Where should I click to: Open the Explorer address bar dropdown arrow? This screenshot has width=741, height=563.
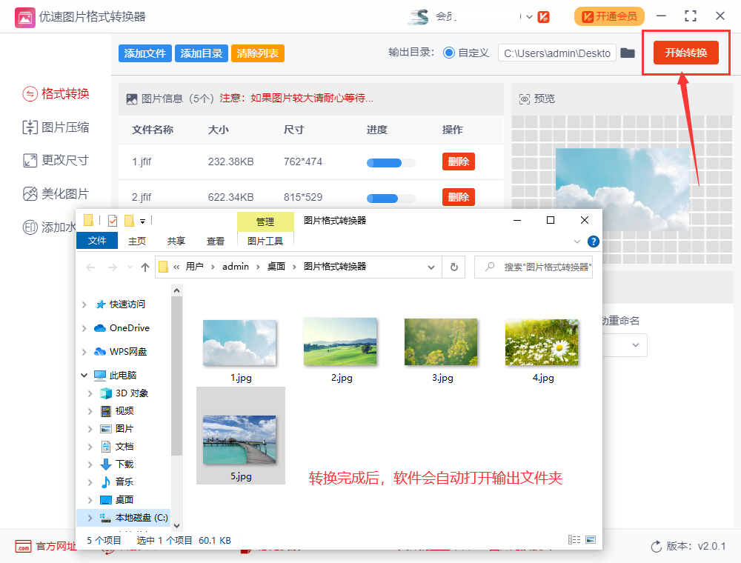point(430,267)
